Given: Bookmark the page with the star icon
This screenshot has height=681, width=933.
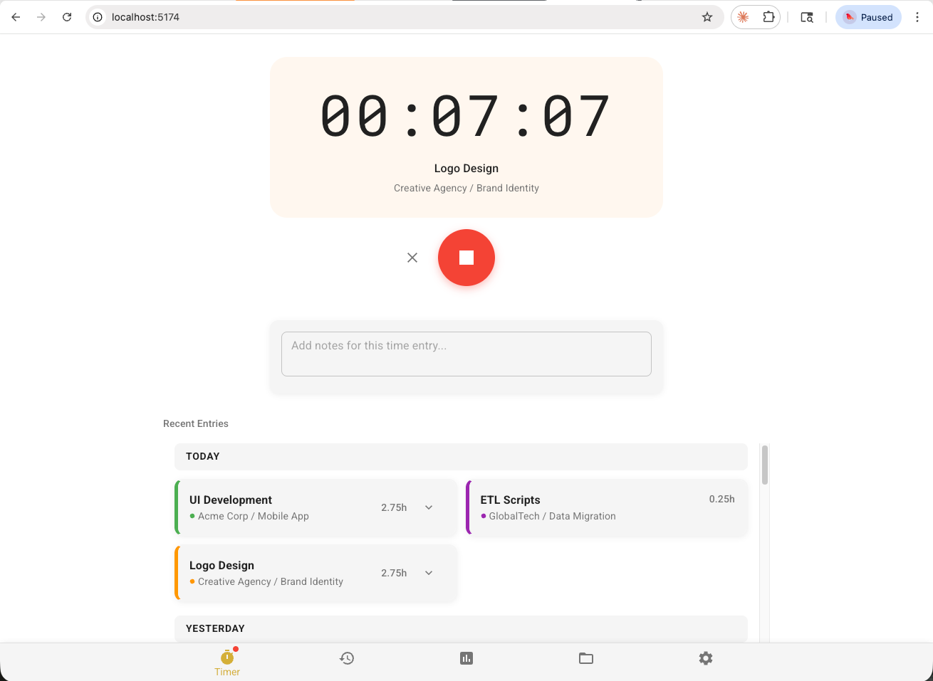Looking at the screenshot, I should pyautogui.click(x=707, y=17).
